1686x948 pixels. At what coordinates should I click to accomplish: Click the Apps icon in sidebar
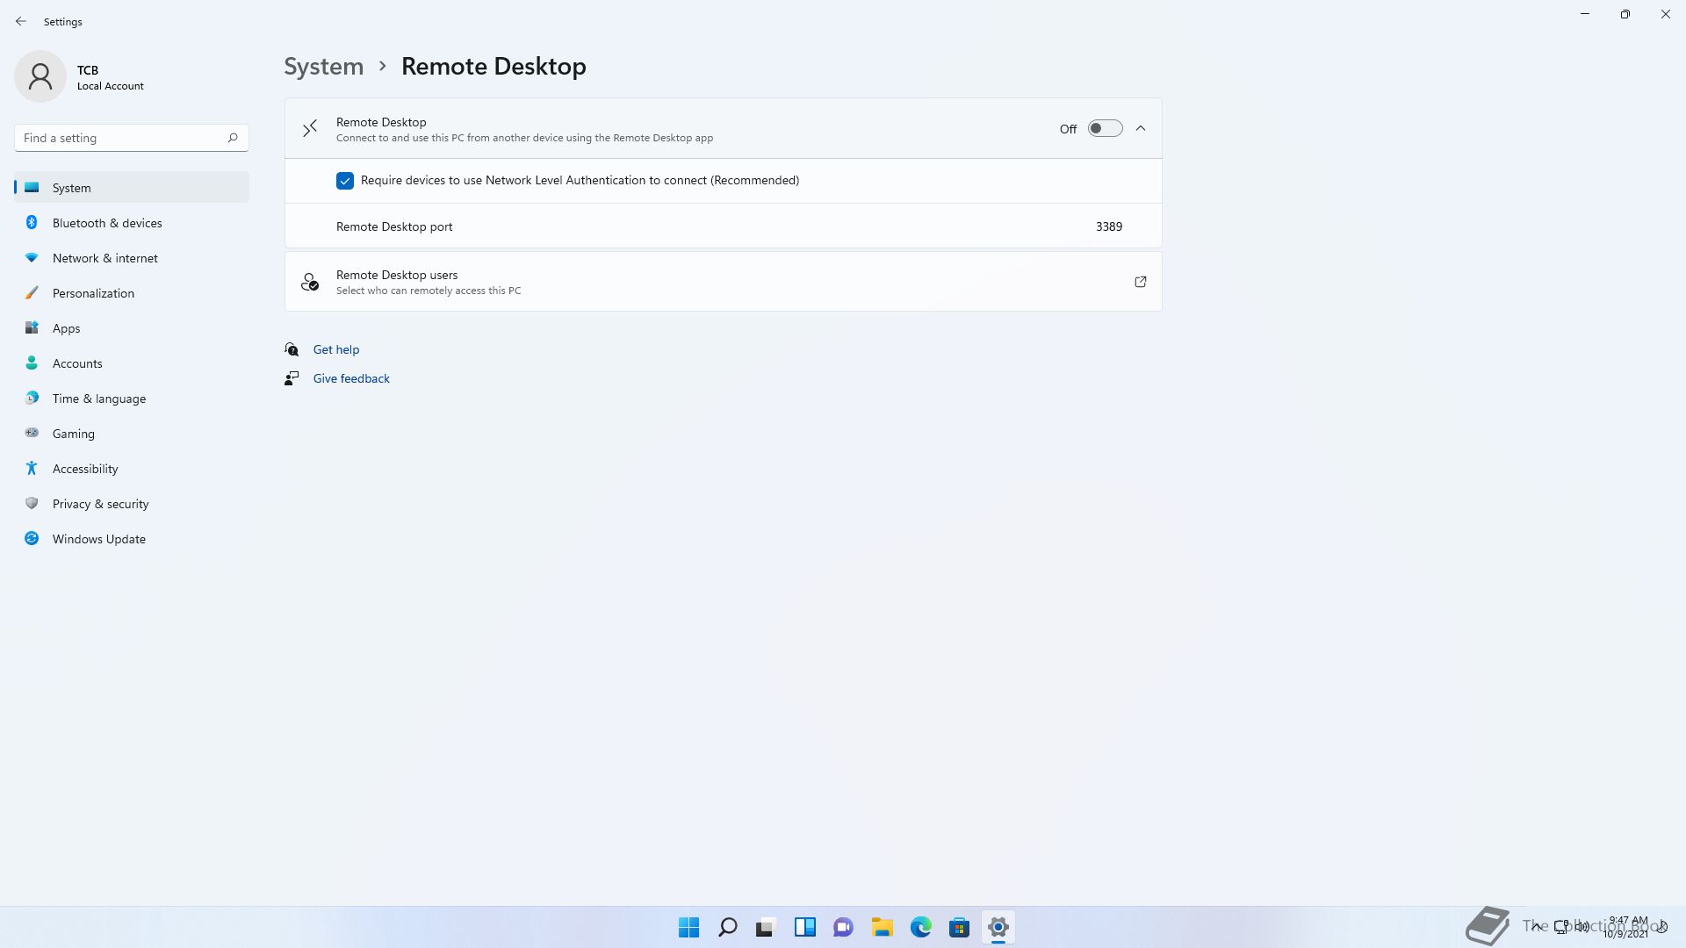pos(32,327)
